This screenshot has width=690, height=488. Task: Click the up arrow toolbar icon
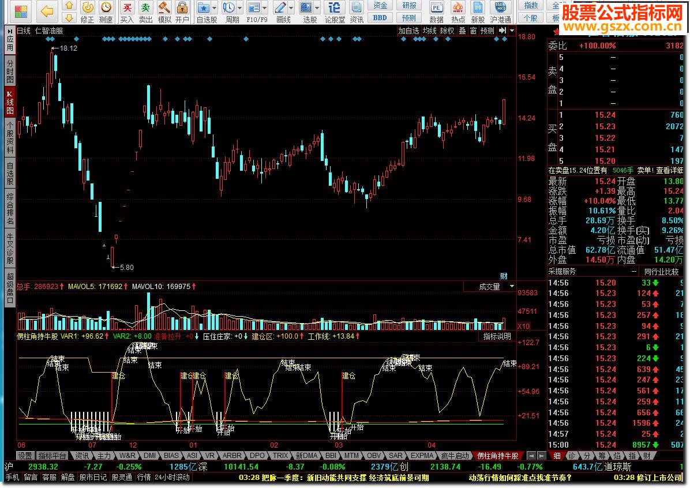[x=69, y=5]
